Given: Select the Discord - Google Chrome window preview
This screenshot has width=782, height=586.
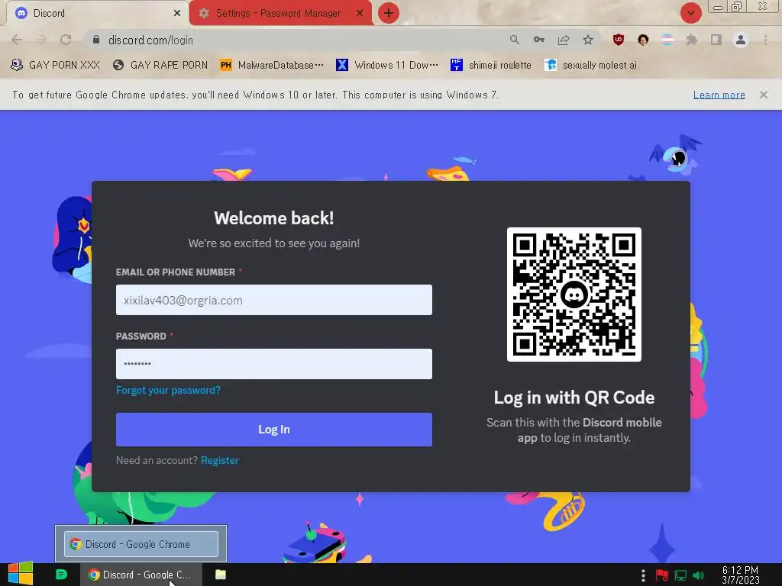Looking at the screenshot, I should (141, 543).
